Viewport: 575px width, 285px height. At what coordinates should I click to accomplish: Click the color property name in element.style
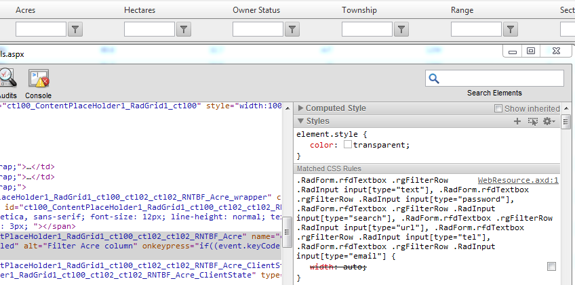pos(321,145)
